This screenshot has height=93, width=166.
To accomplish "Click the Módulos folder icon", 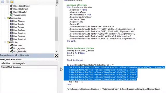I will pos(8,42).
